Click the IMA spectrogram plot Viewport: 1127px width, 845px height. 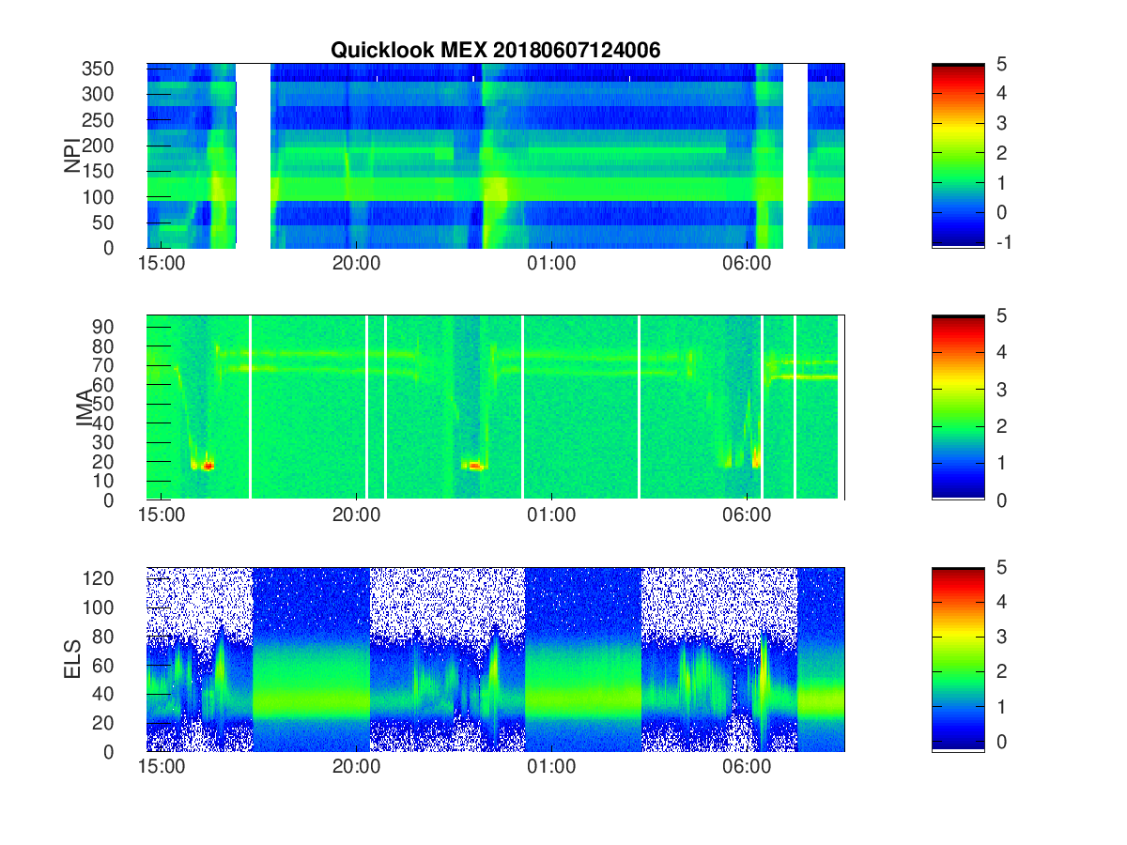(x=496, y=407)
